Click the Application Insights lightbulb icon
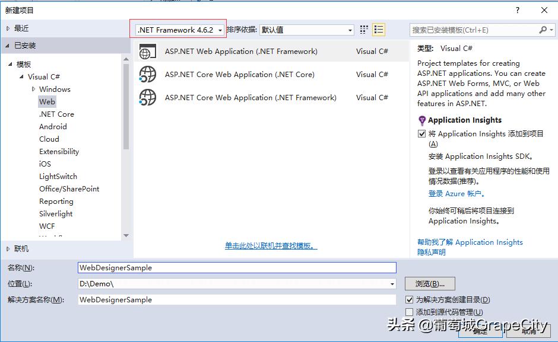Screen dimensions: 558x342 coord(422,120)
